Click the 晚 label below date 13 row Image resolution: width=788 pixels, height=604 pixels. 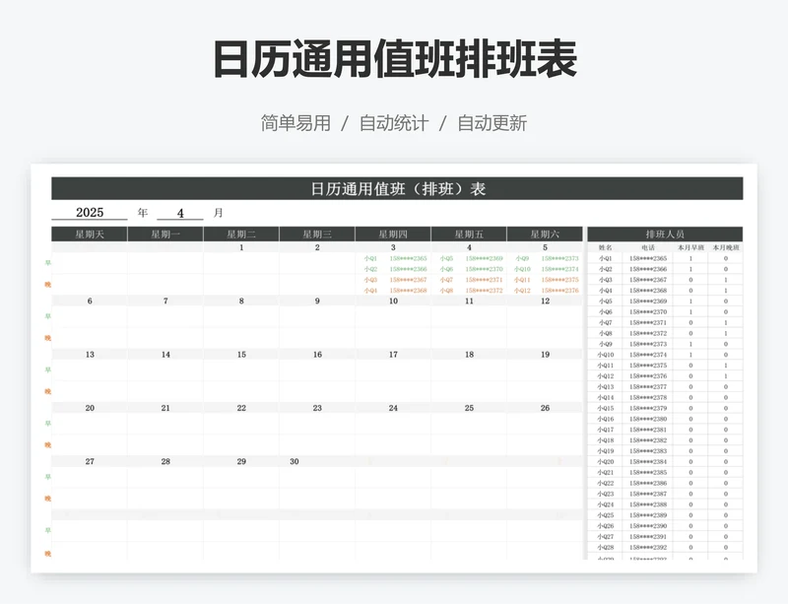(x=47, y=391)
